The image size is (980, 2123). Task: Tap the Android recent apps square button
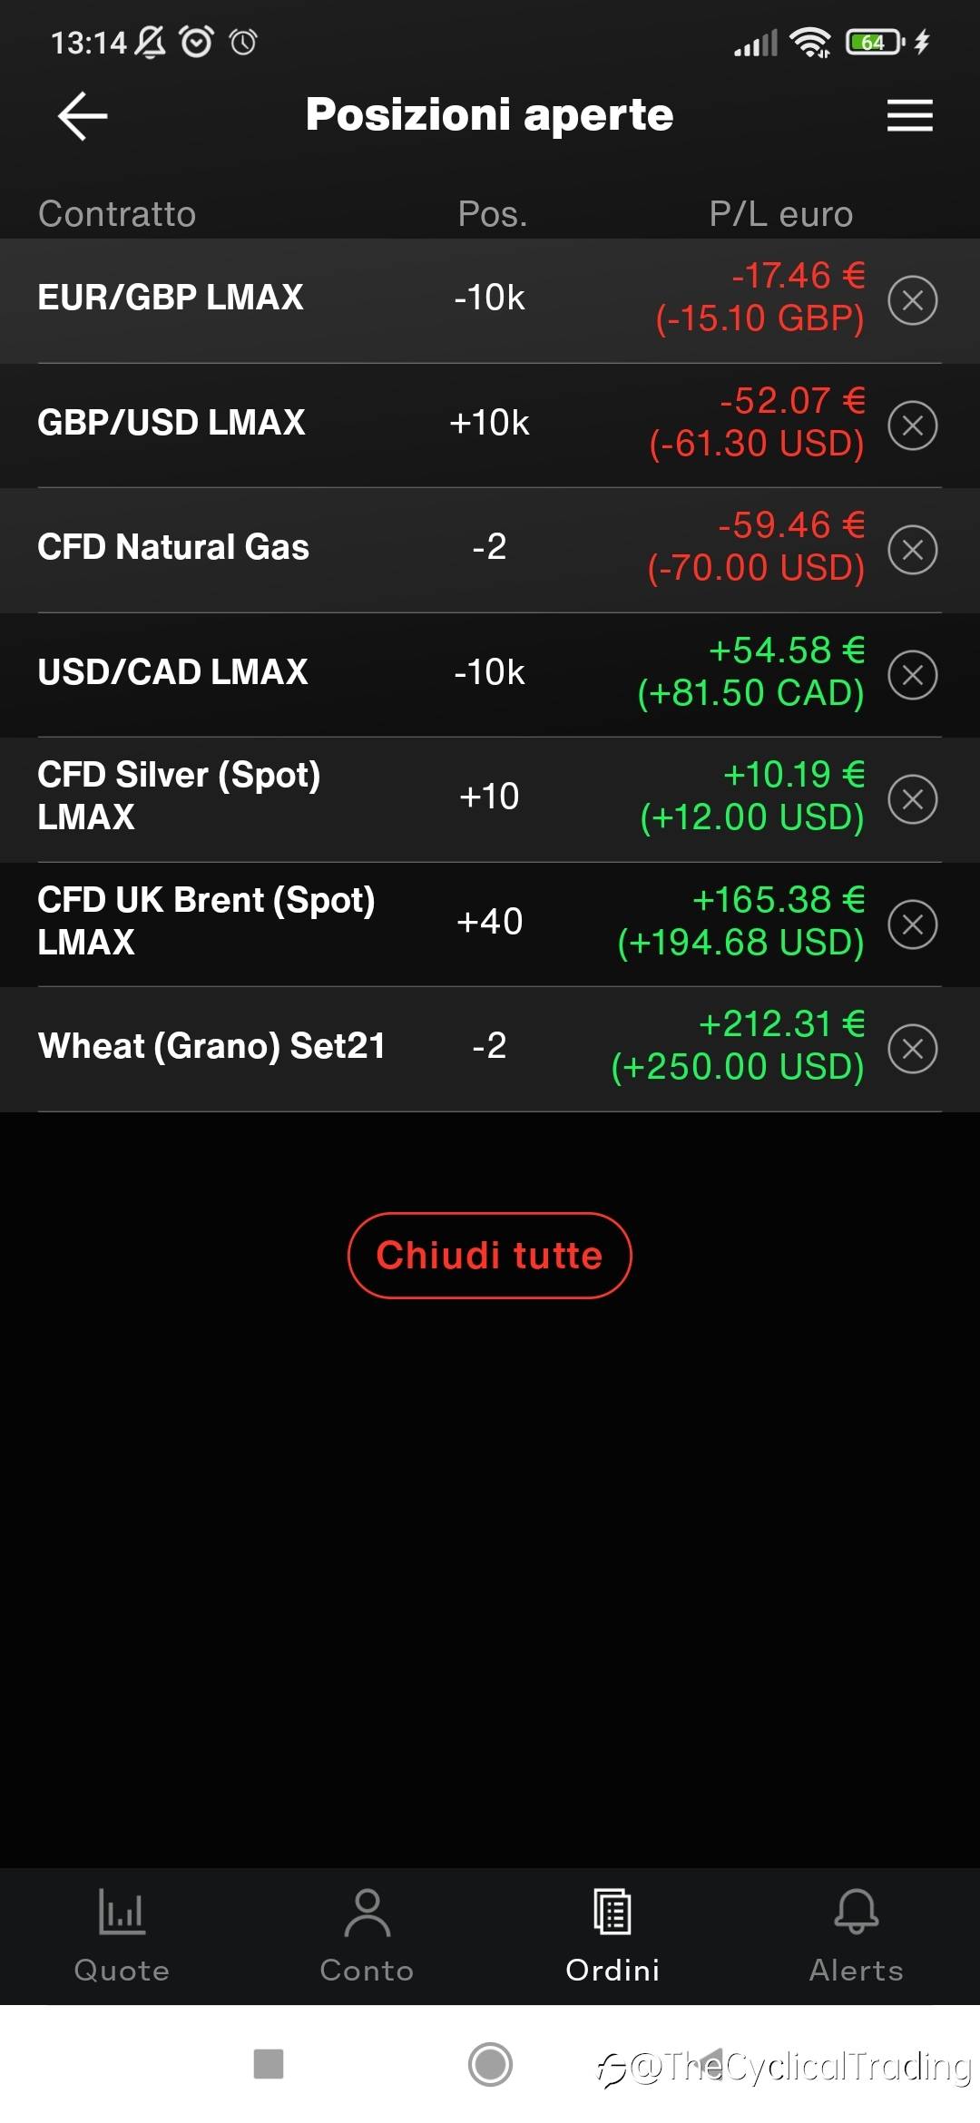[x=269, y=2064]
